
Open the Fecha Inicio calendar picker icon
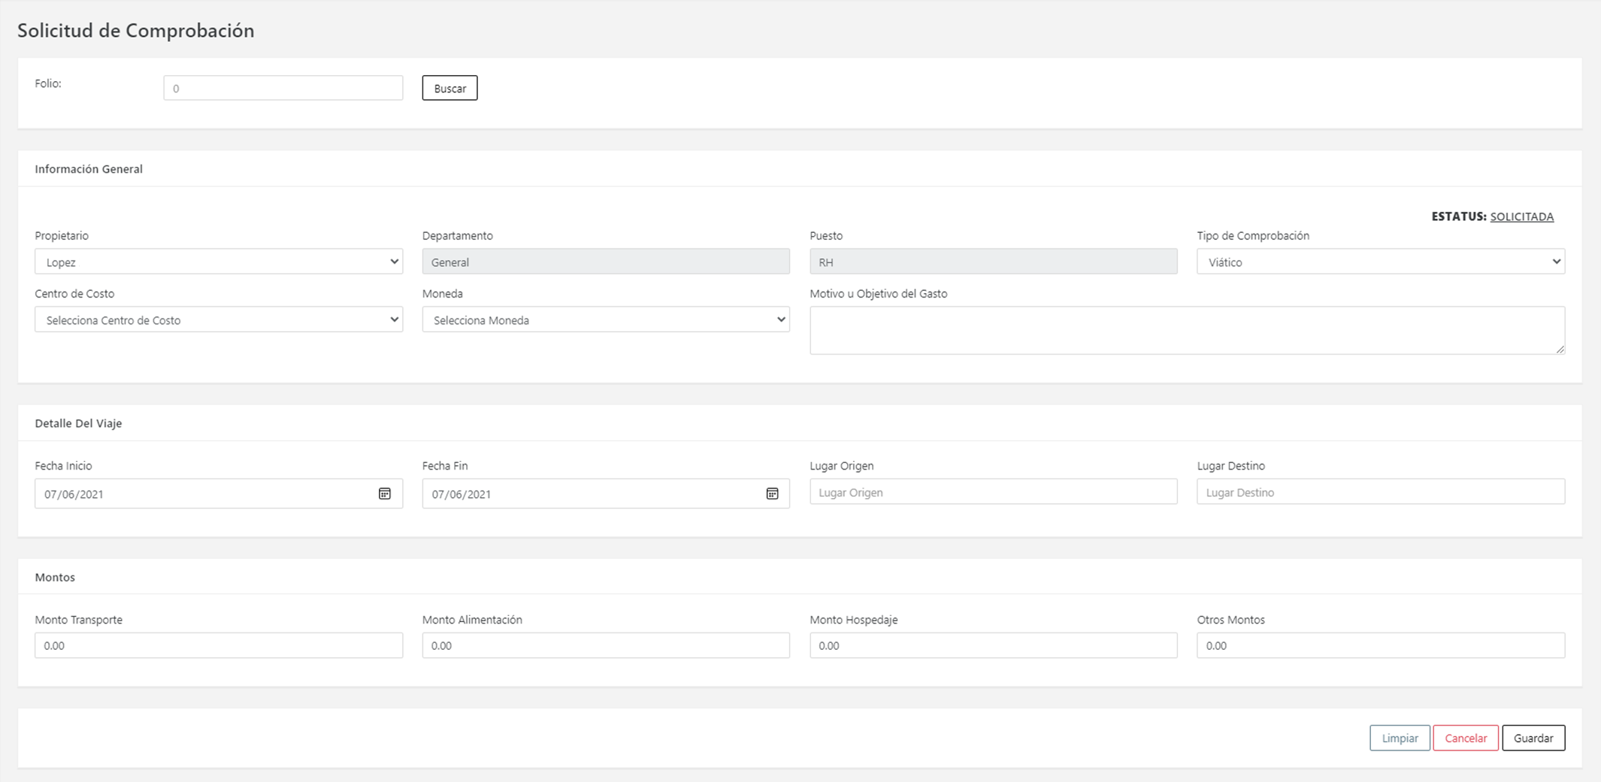coord(384,494)
